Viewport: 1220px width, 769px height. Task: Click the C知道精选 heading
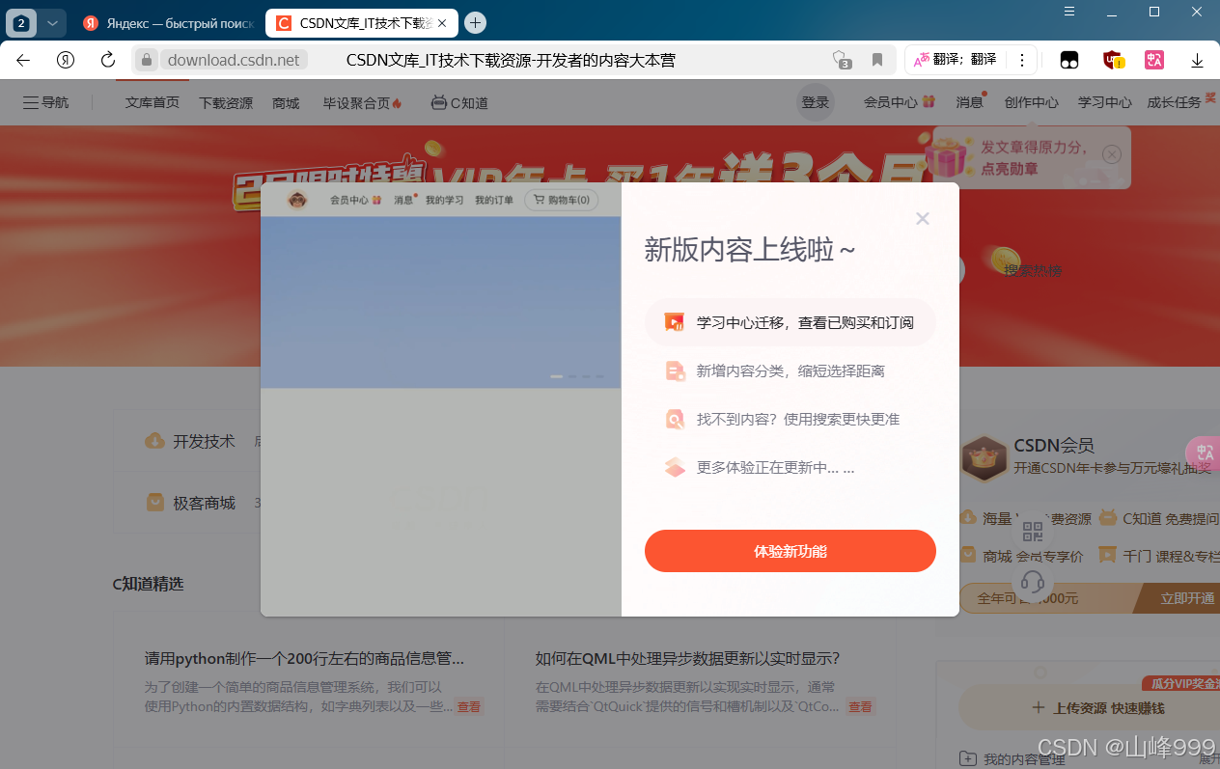pyautogui.click(x=148, y=583)
